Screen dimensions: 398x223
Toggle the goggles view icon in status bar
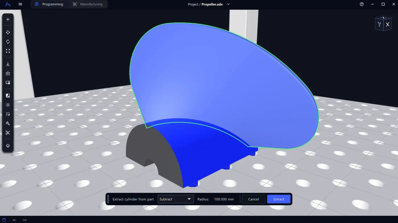[x=25, y=220]
